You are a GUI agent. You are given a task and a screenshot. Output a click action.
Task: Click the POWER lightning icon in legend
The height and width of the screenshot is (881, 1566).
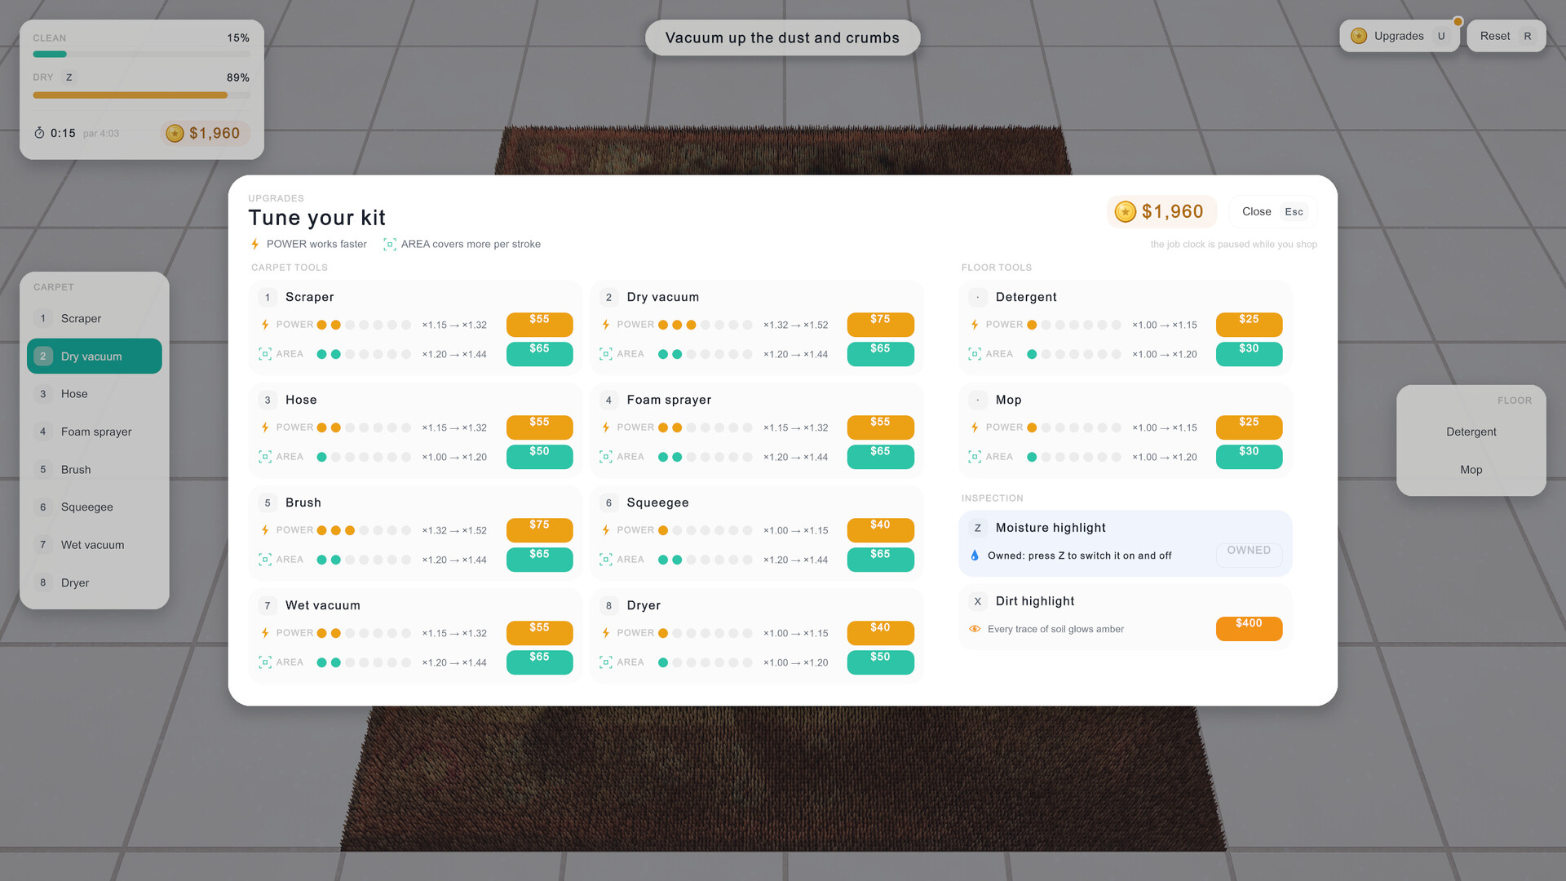coord(255,244)
